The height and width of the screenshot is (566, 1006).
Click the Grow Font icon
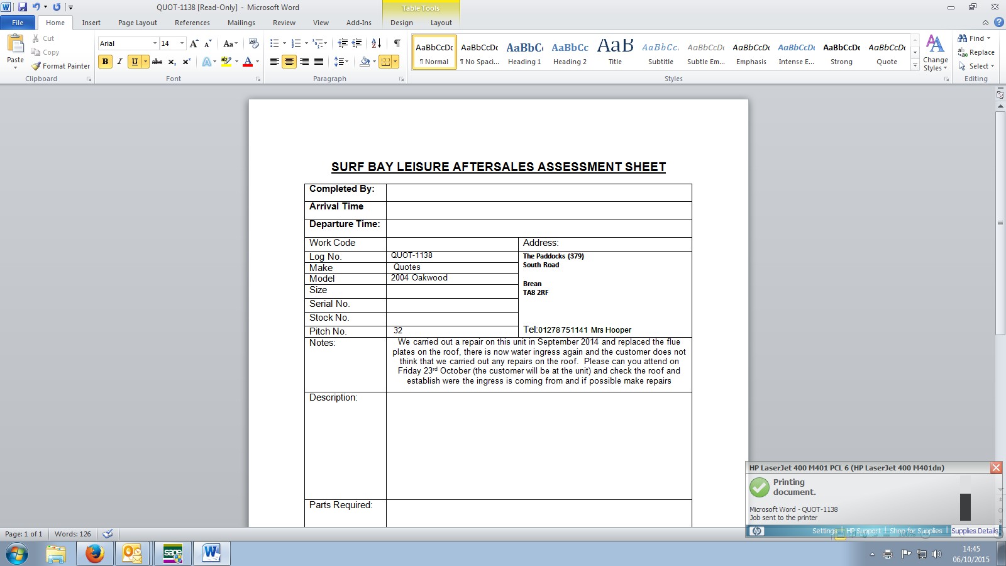(194, 43)
